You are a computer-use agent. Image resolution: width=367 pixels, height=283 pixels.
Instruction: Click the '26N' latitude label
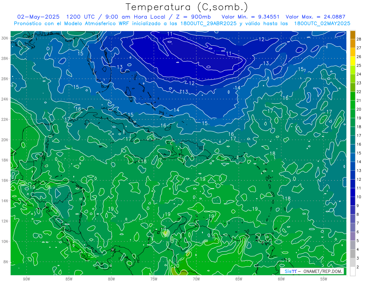(5, 79)
